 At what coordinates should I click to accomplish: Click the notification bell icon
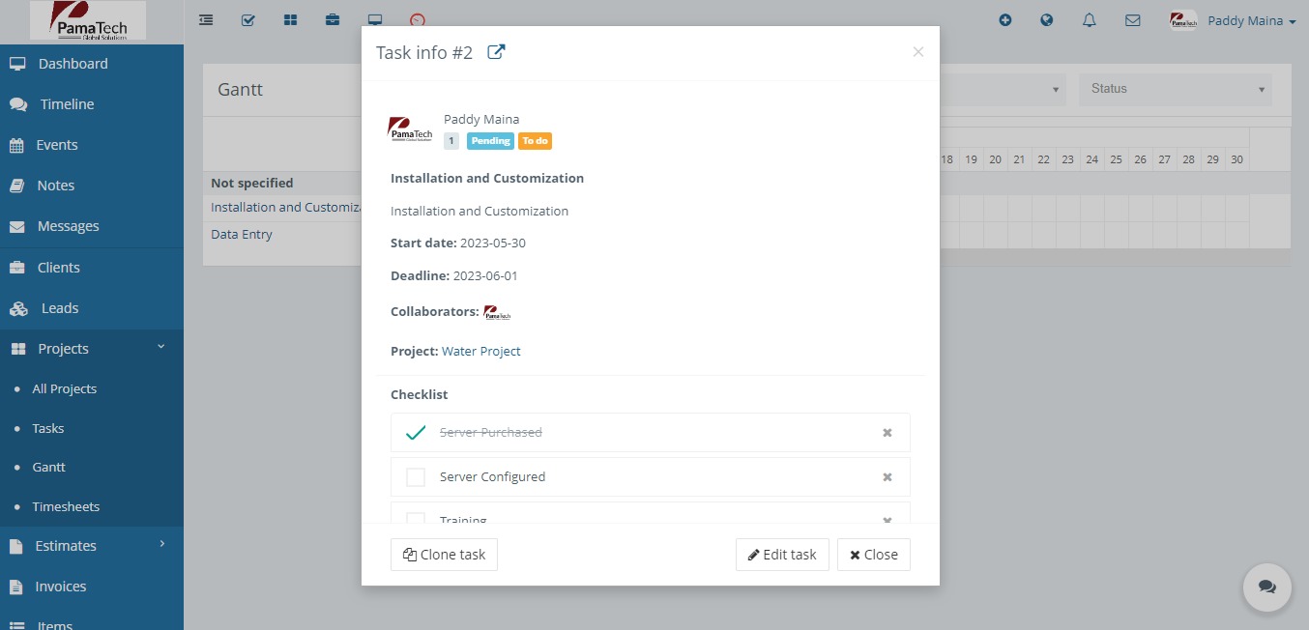(1090, 19)
